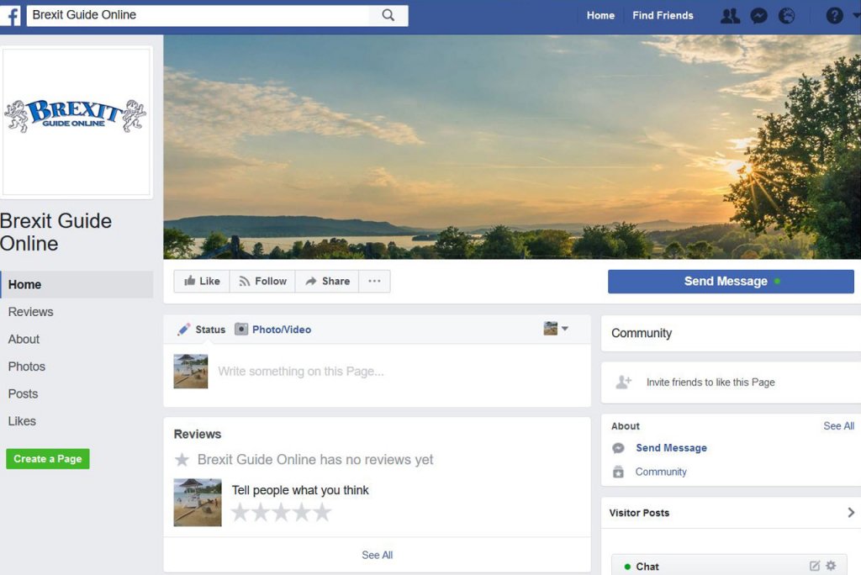Open the friend requests icon

point(730,15)
